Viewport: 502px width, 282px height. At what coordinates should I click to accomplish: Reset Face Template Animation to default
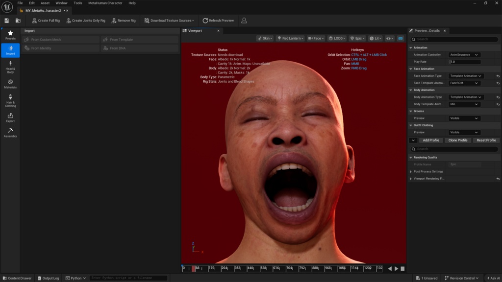[x=498, y=83]
